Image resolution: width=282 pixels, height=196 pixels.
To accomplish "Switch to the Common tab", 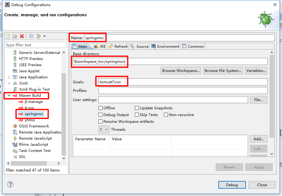I will tap(193, 47).
